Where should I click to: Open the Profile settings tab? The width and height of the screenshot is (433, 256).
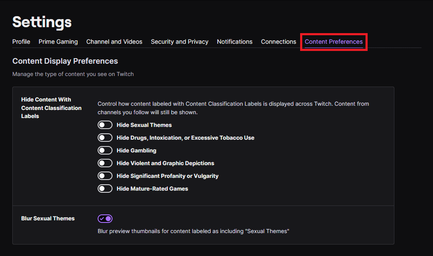coord(21,42)
